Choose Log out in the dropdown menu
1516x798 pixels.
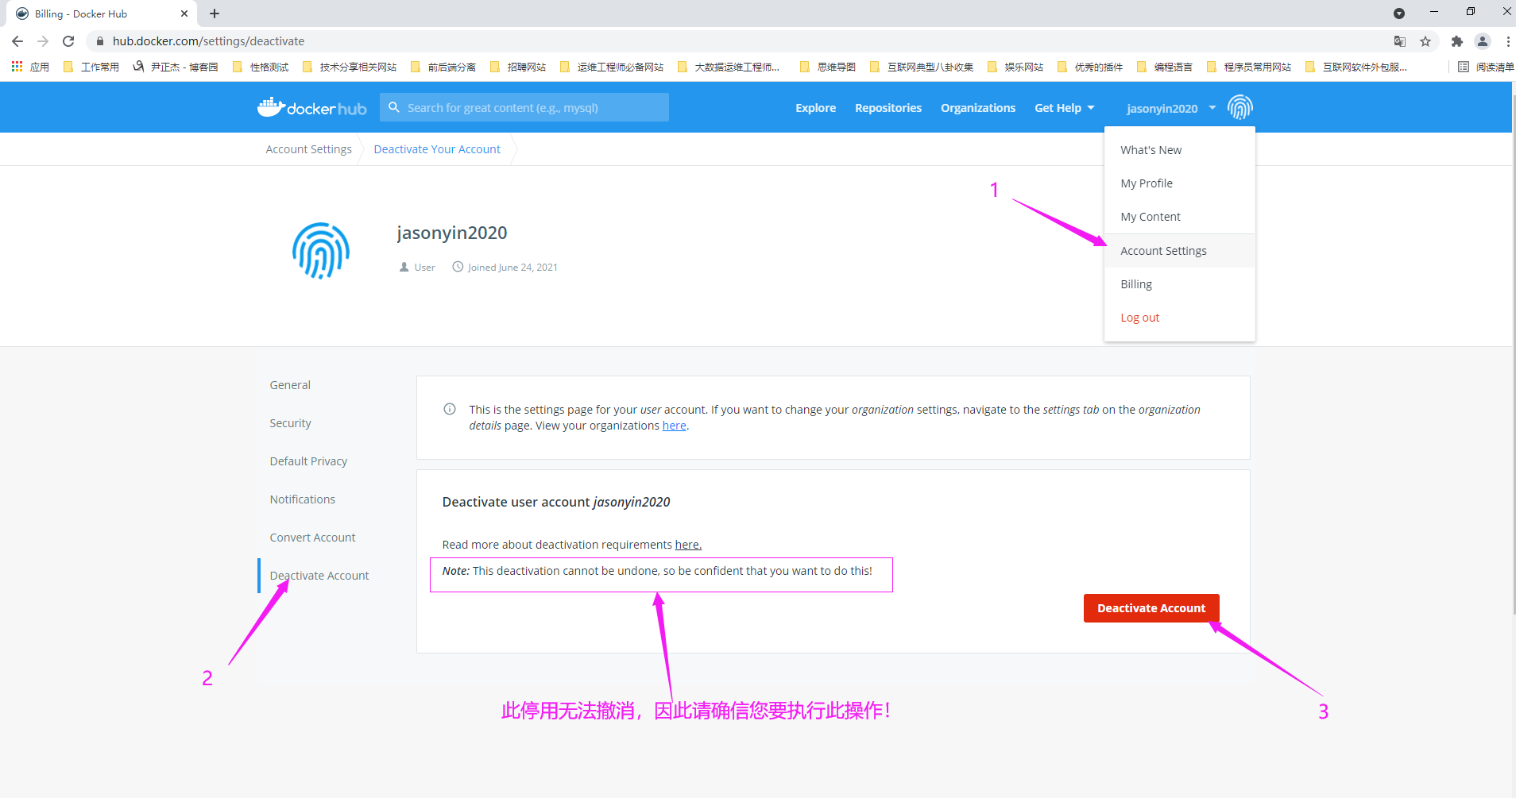click(x=1139, y=318)
